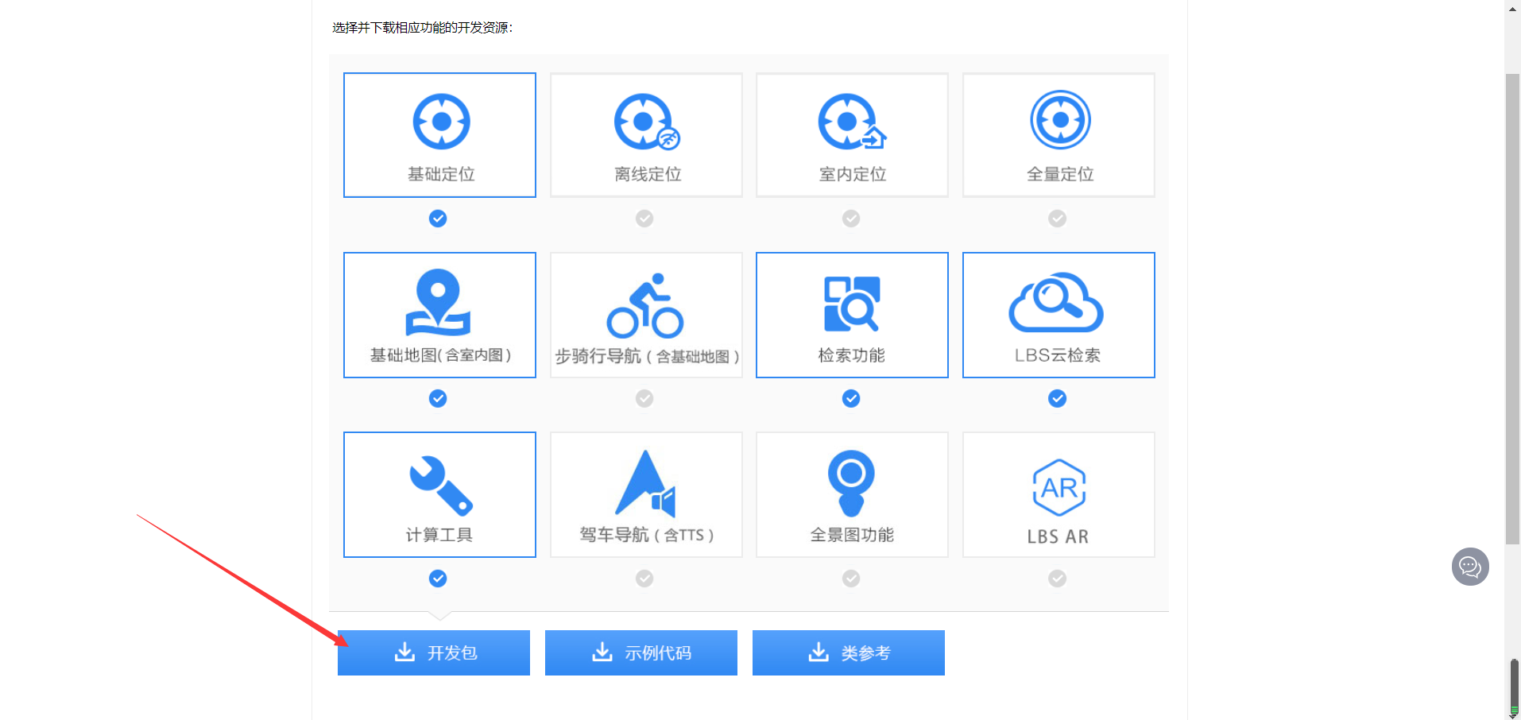Select the 基础地图(含室内图) card
Viewport: 1521px width, 720px height.
(439, 315)
